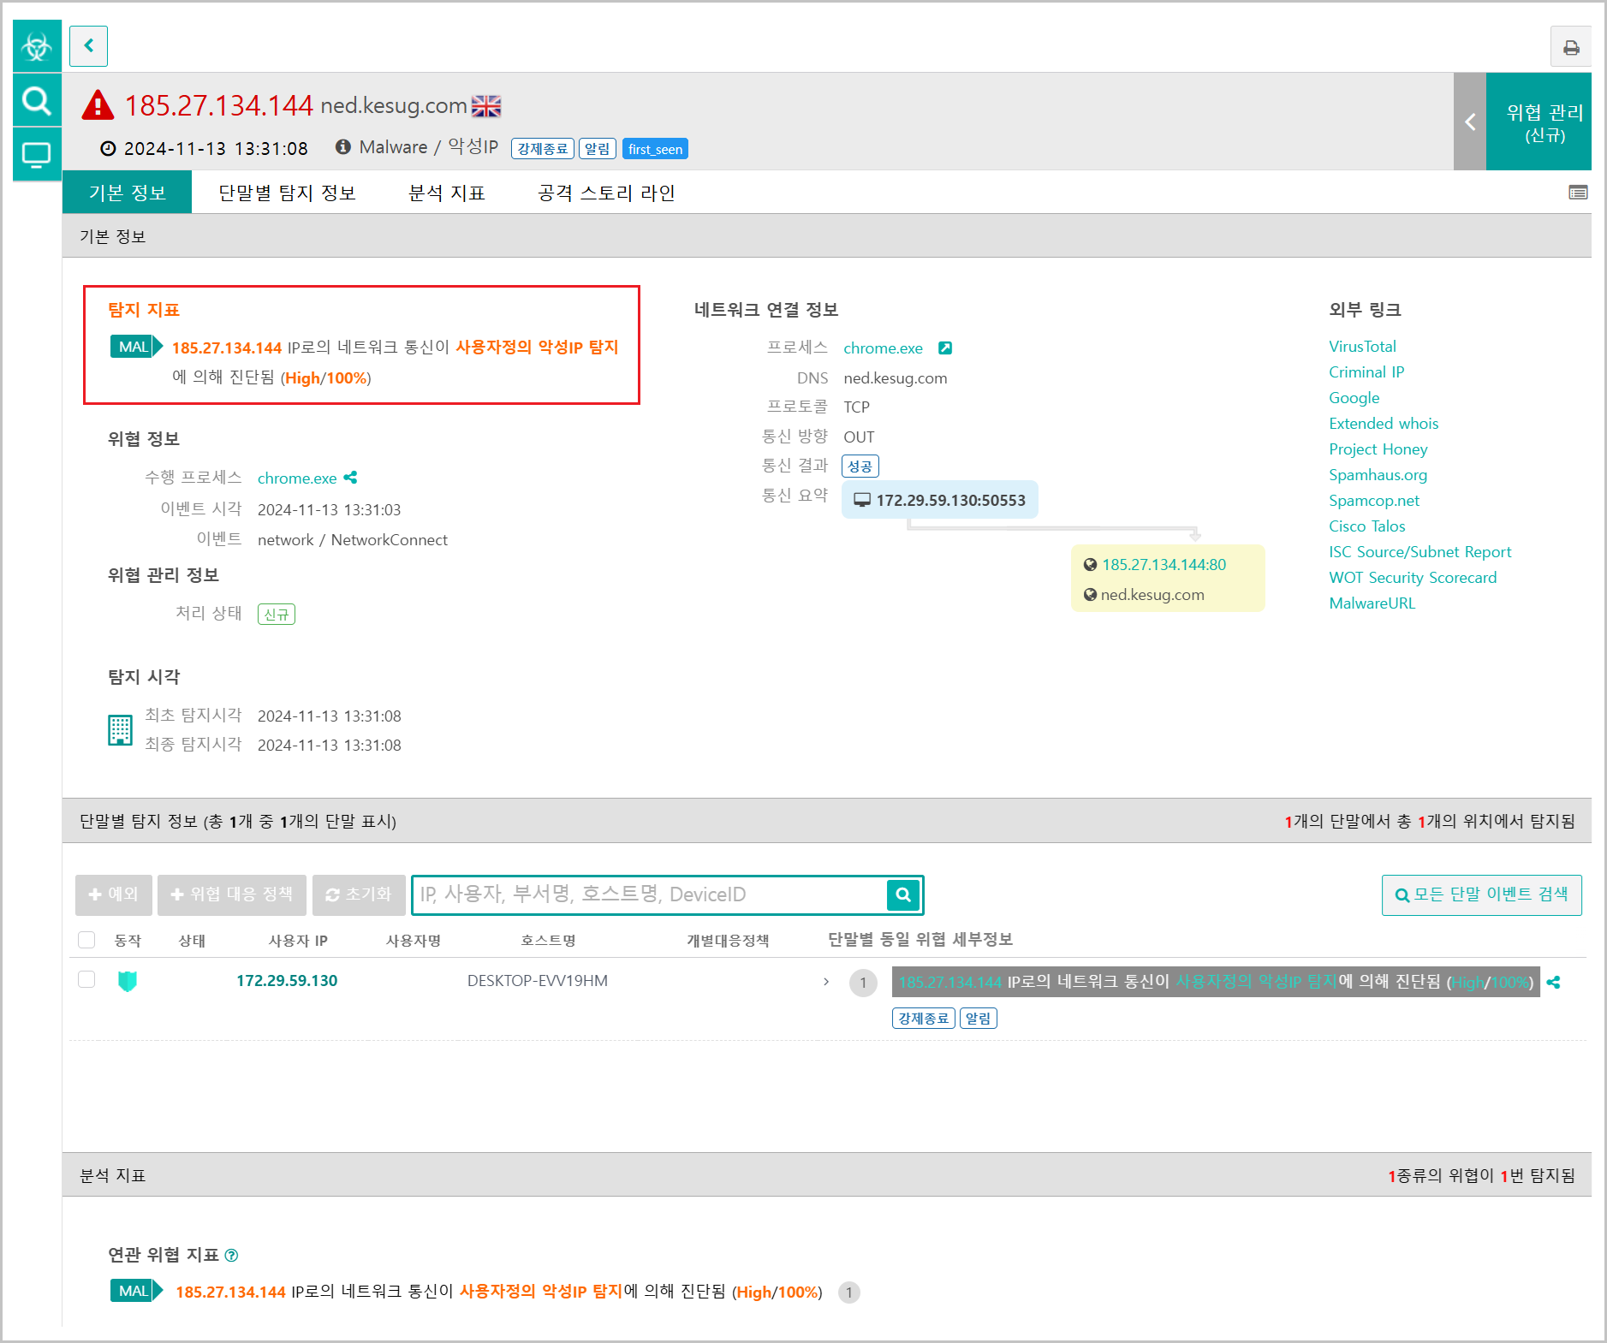Open the monitor endpoint icon in sidebar
The height and width of the screenshot is (1343, 1607).
pos(37,155)
